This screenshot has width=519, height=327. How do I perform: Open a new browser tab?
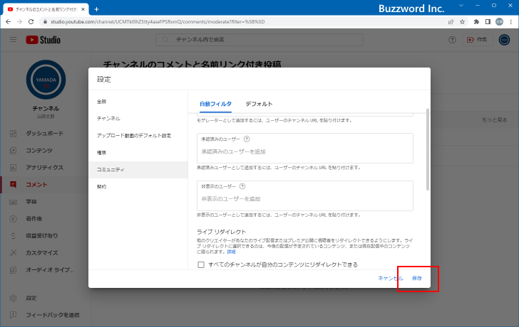(97, 9)
